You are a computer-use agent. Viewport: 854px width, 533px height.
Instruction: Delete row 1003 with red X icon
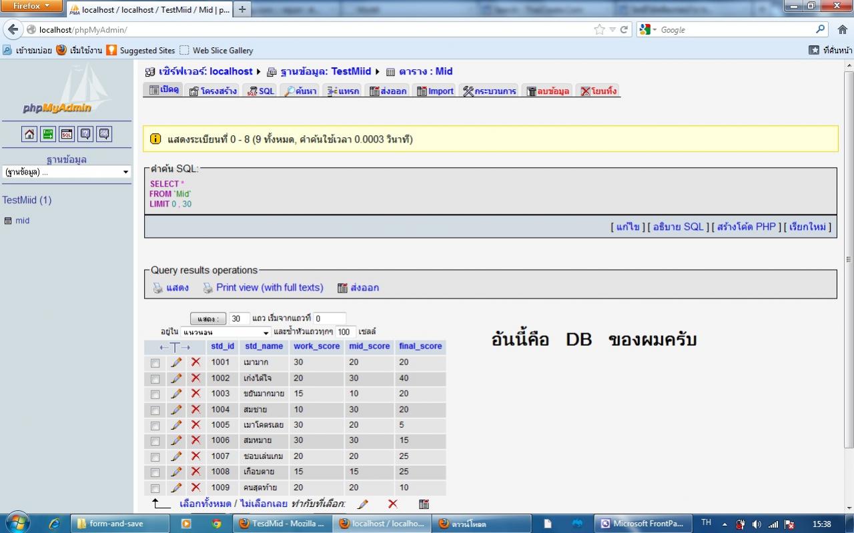pos(195,394)
